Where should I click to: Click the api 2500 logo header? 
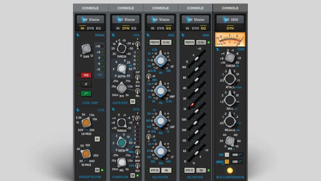click(x=230, y=20)
